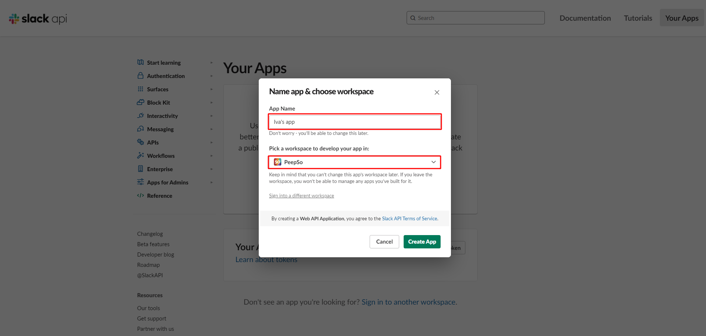This screenshot has height=336, width=706.
Task: Click the top Search field
Action: [476, 18]
